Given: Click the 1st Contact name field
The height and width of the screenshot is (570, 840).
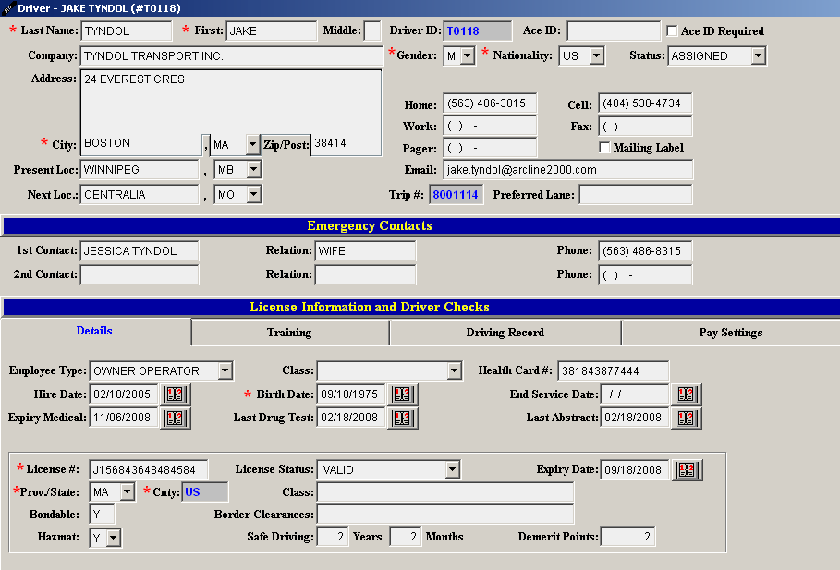Looking at the screenshot, I should coord(140,250).
